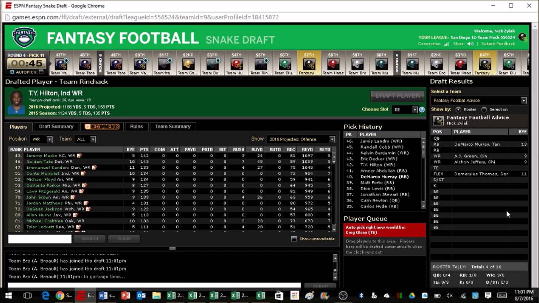Click the 52nd pick gold helmet icon
The height and width of the screenshot is (303, 539).
click(188, 64)
